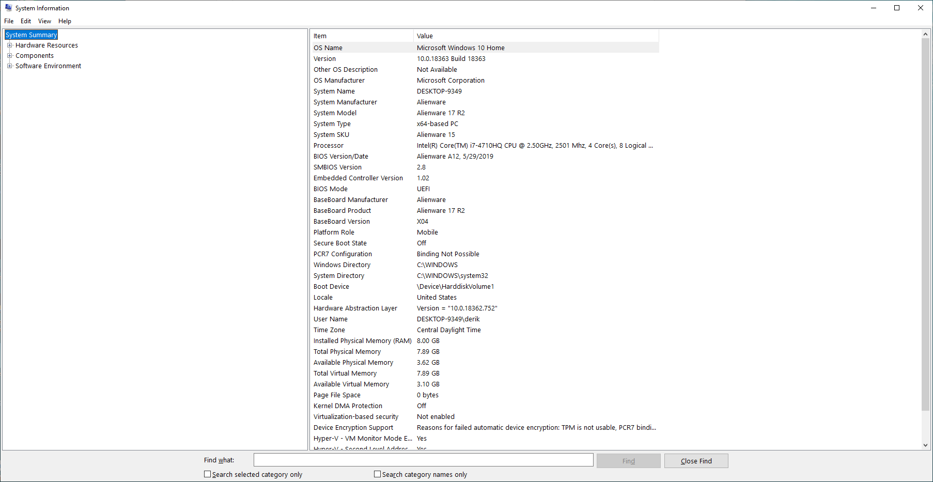
Task: Select the PCR7 Configuration row
Action: 485,254
